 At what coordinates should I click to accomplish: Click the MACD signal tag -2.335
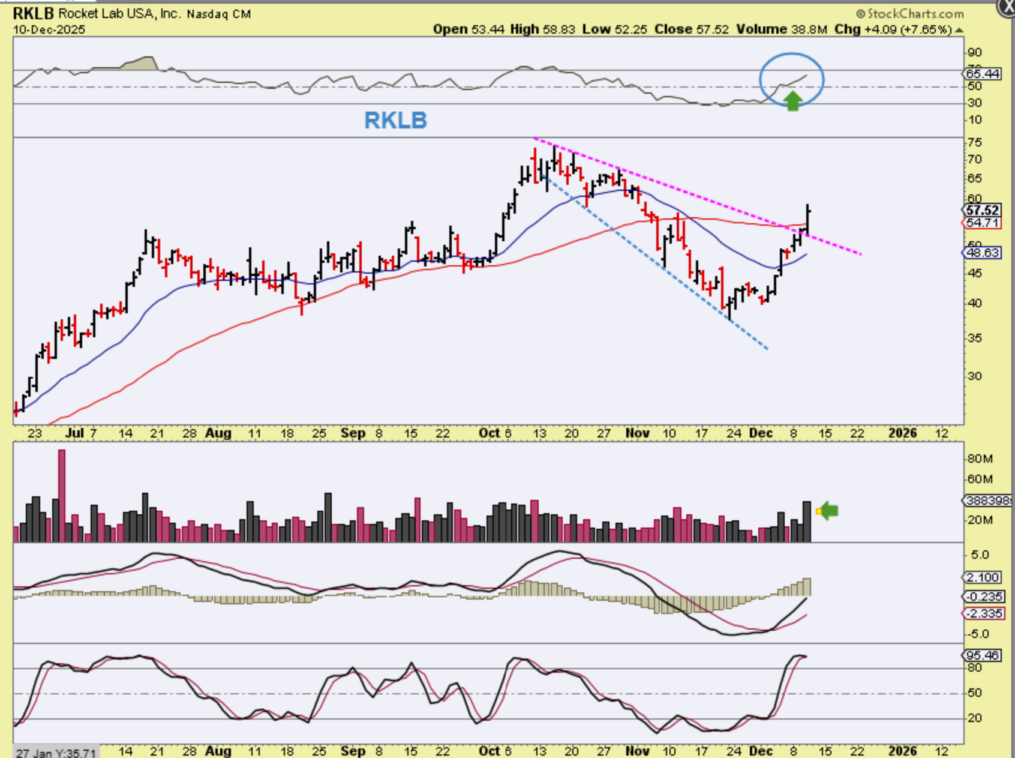click(983, 613)
